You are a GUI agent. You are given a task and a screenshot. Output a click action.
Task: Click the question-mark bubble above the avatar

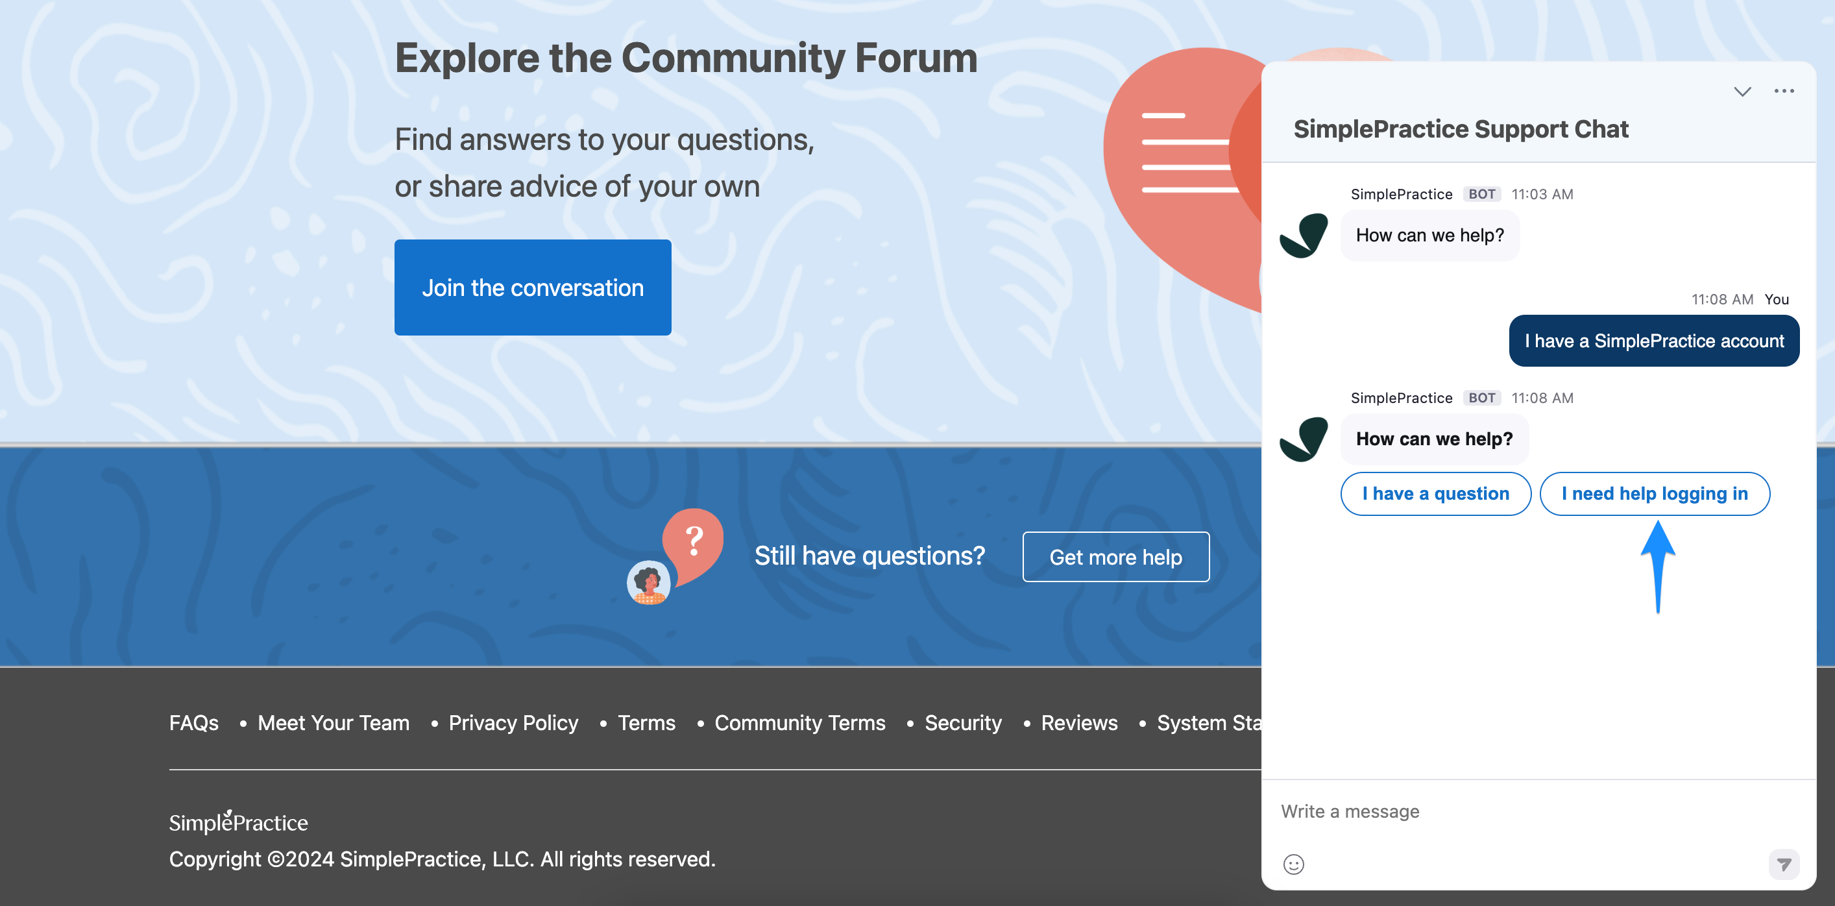point(694,541)
